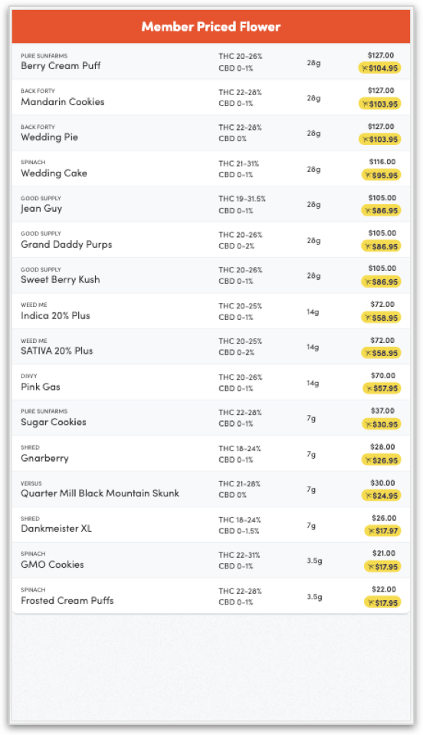
Task: Click Mandarin Cookies $103.95 member price badge
Action: tap(379, 104)
